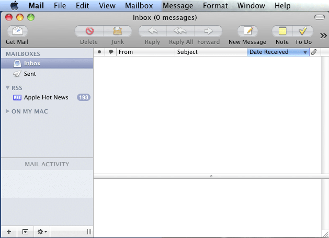This screenshot has height=238, width=329.
Task: Open the gear action menu
Action: [x=42, y=232]
